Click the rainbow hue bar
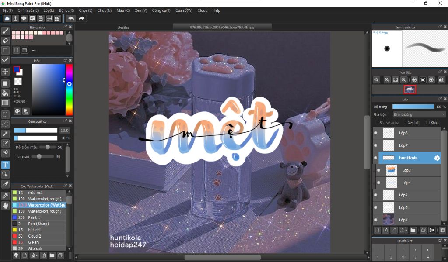The width and height of the screenshot is (448, 262). (69, 90)
